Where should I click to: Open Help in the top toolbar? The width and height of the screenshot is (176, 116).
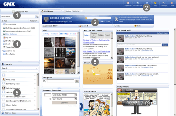[155, 4]
